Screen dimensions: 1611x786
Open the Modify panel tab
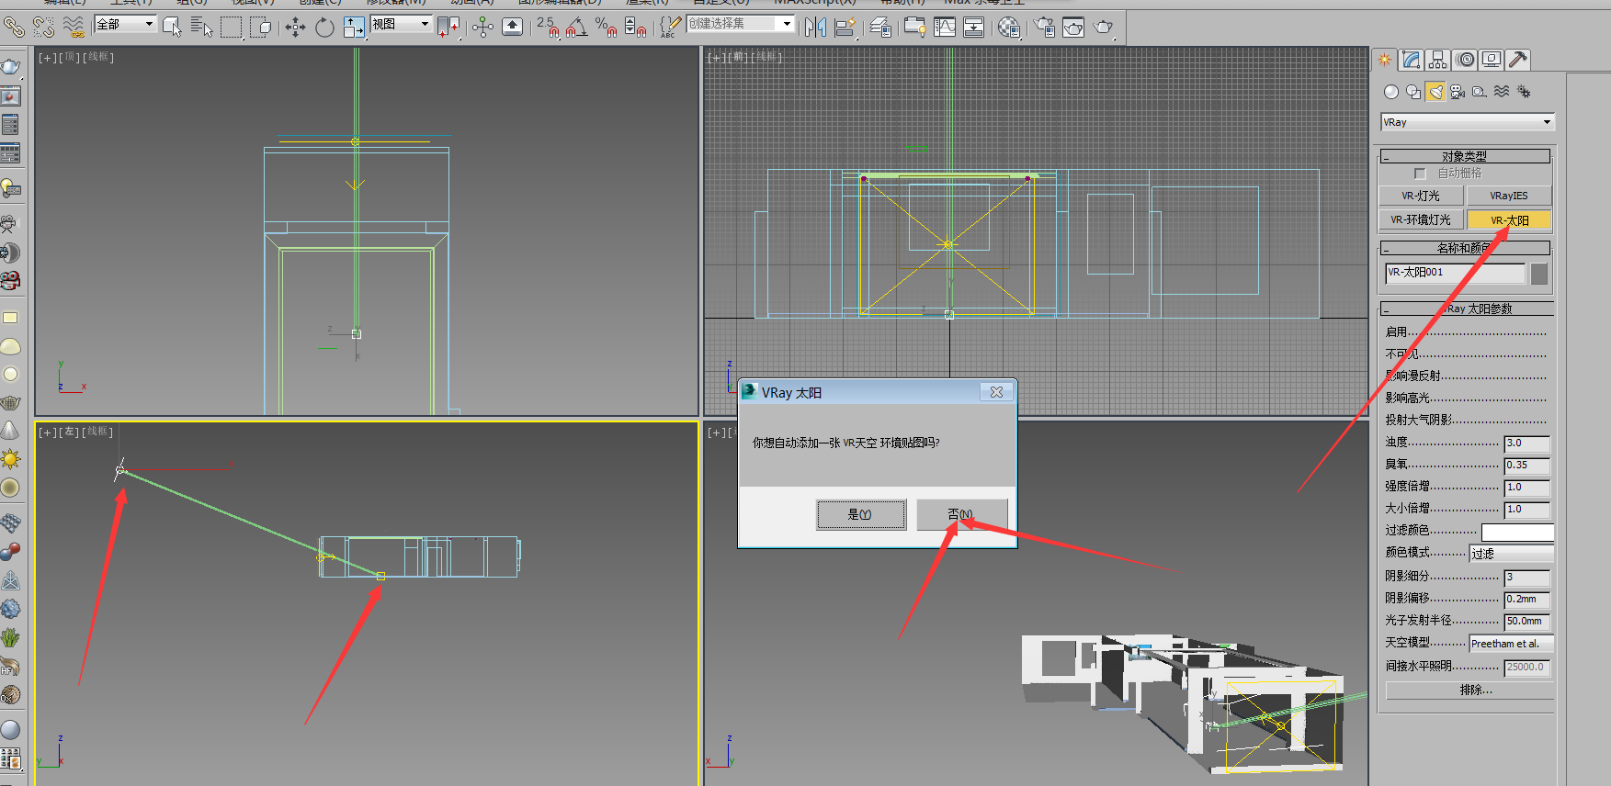1412,61
